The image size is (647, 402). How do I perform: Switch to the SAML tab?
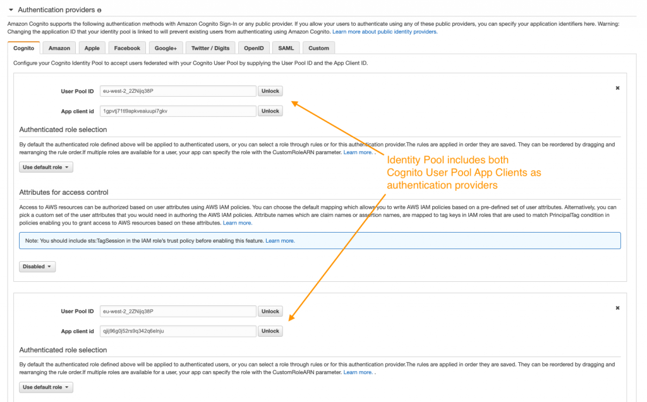(x=286, y=48)
